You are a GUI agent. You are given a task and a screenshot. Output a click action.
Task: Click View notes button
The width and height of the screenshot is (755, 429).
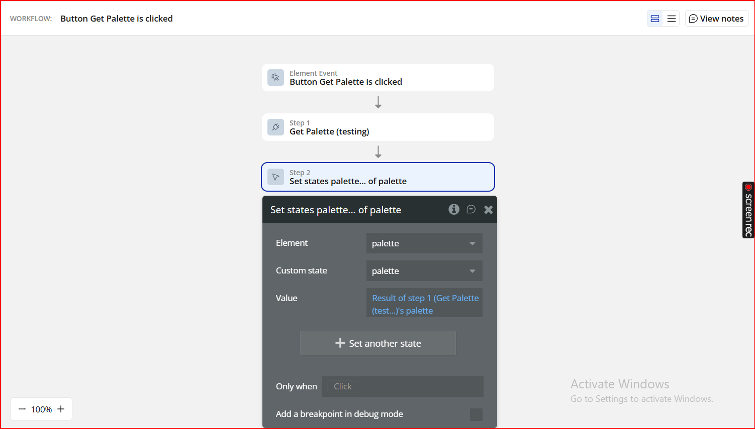pyautogui.click(x=716, y=19)
